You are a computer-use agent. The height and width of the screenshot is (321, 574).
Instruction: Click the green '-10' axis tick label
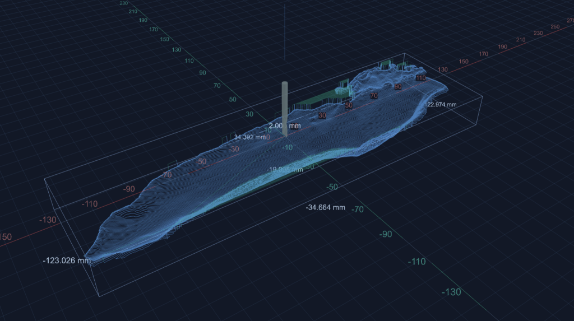click(x=288, y=147)
